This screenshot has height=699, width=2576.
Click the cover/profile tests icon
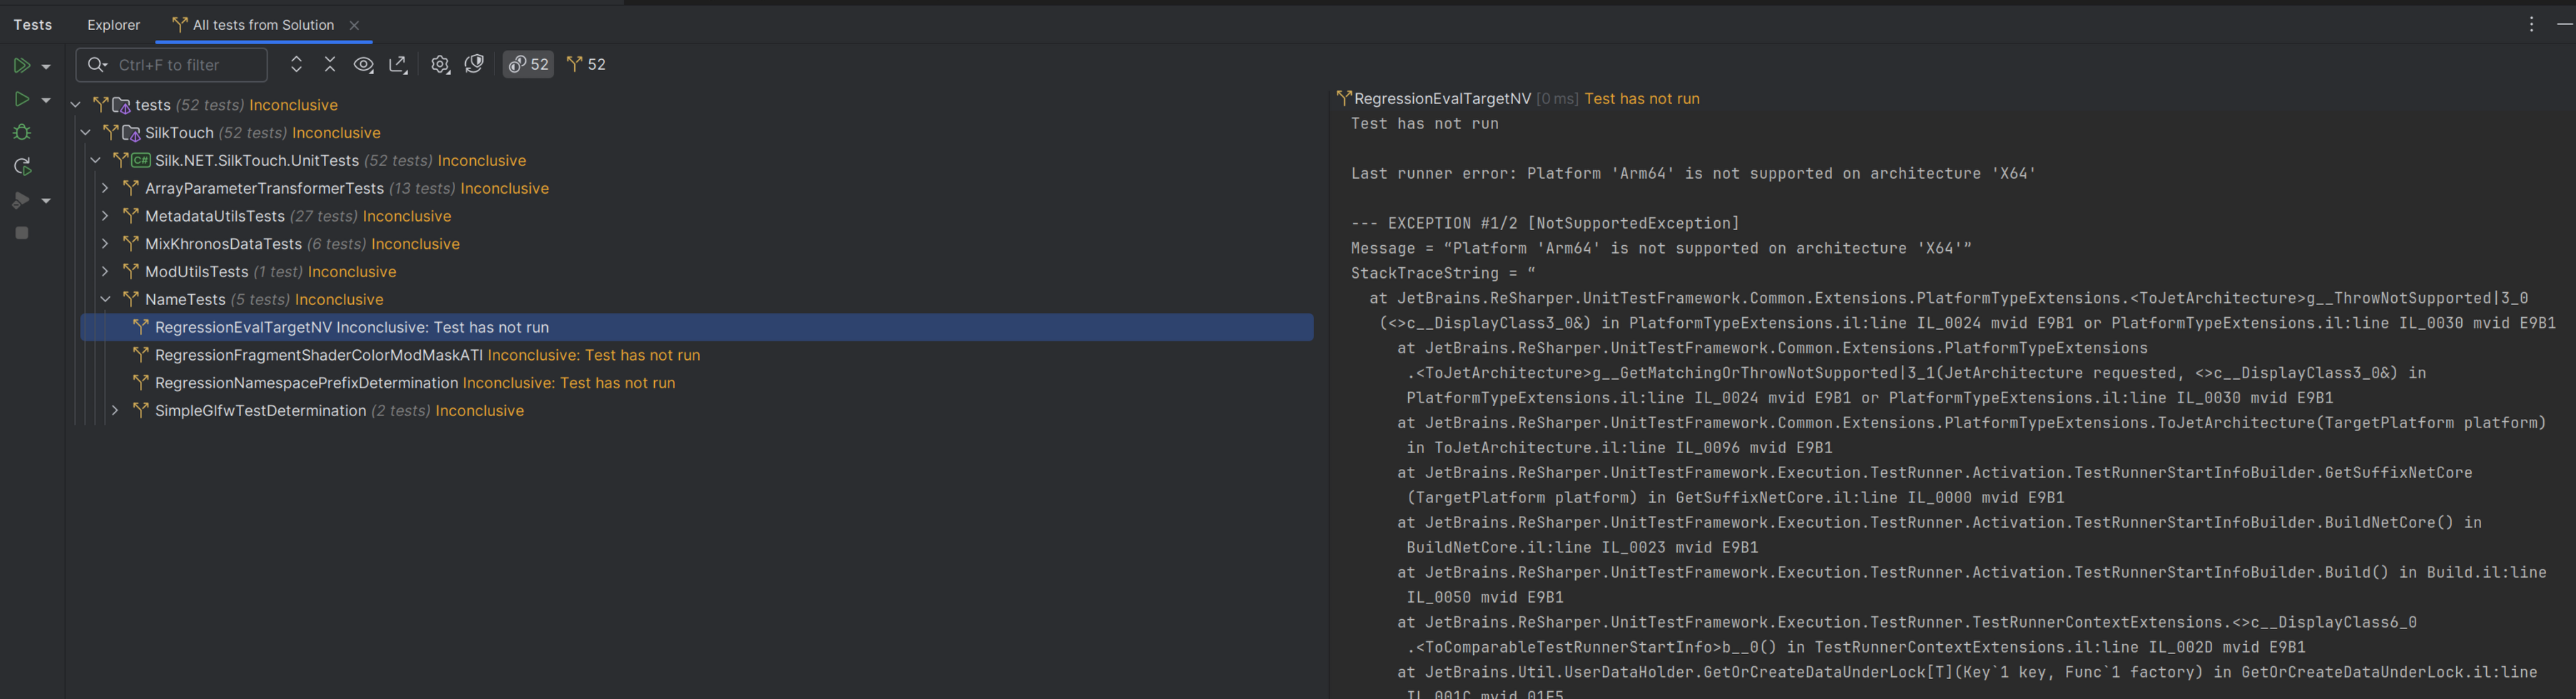pyautogui.click(x=20, y=201)
